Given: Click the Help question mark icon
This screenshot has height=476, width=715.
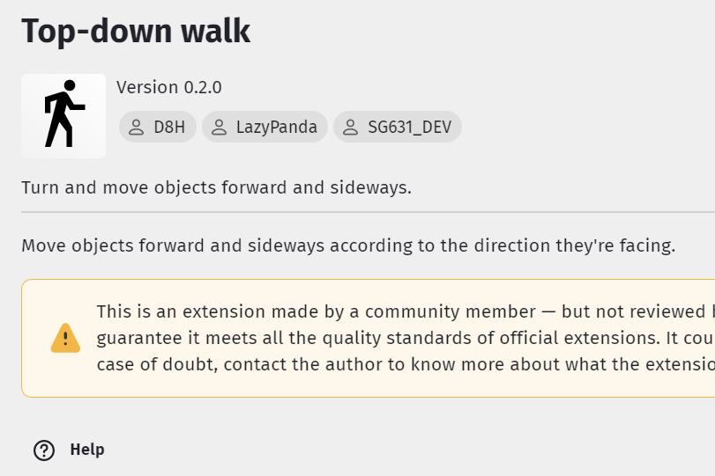Looking at the screenshot, I should (x=44, y=450).
